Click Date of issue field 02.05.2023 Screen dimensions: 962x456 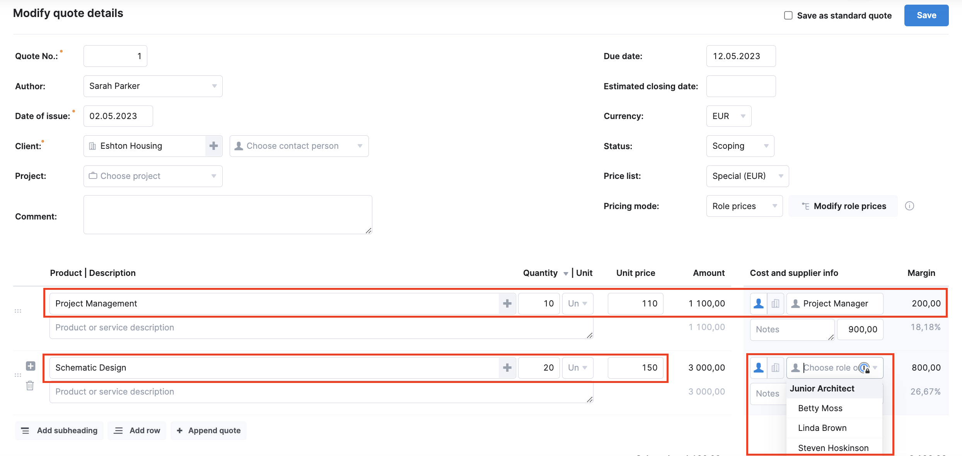[x=118, y=116]
